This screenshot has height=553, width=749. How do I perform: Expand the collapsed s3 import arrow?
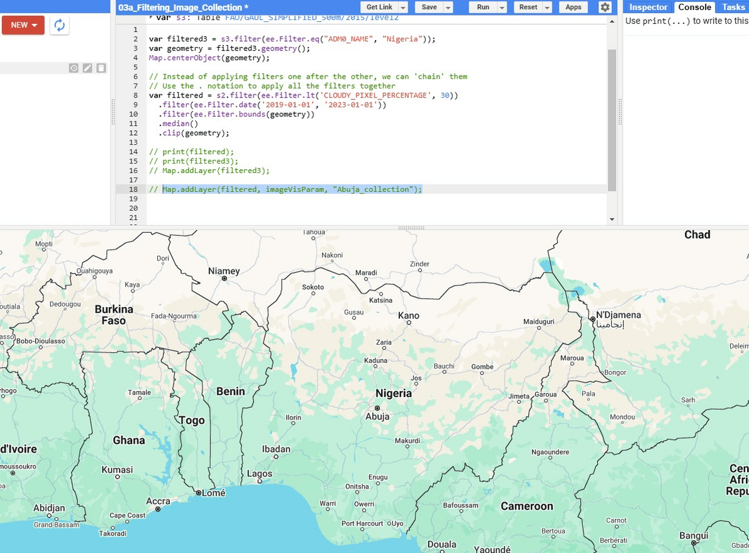(151, 18)
